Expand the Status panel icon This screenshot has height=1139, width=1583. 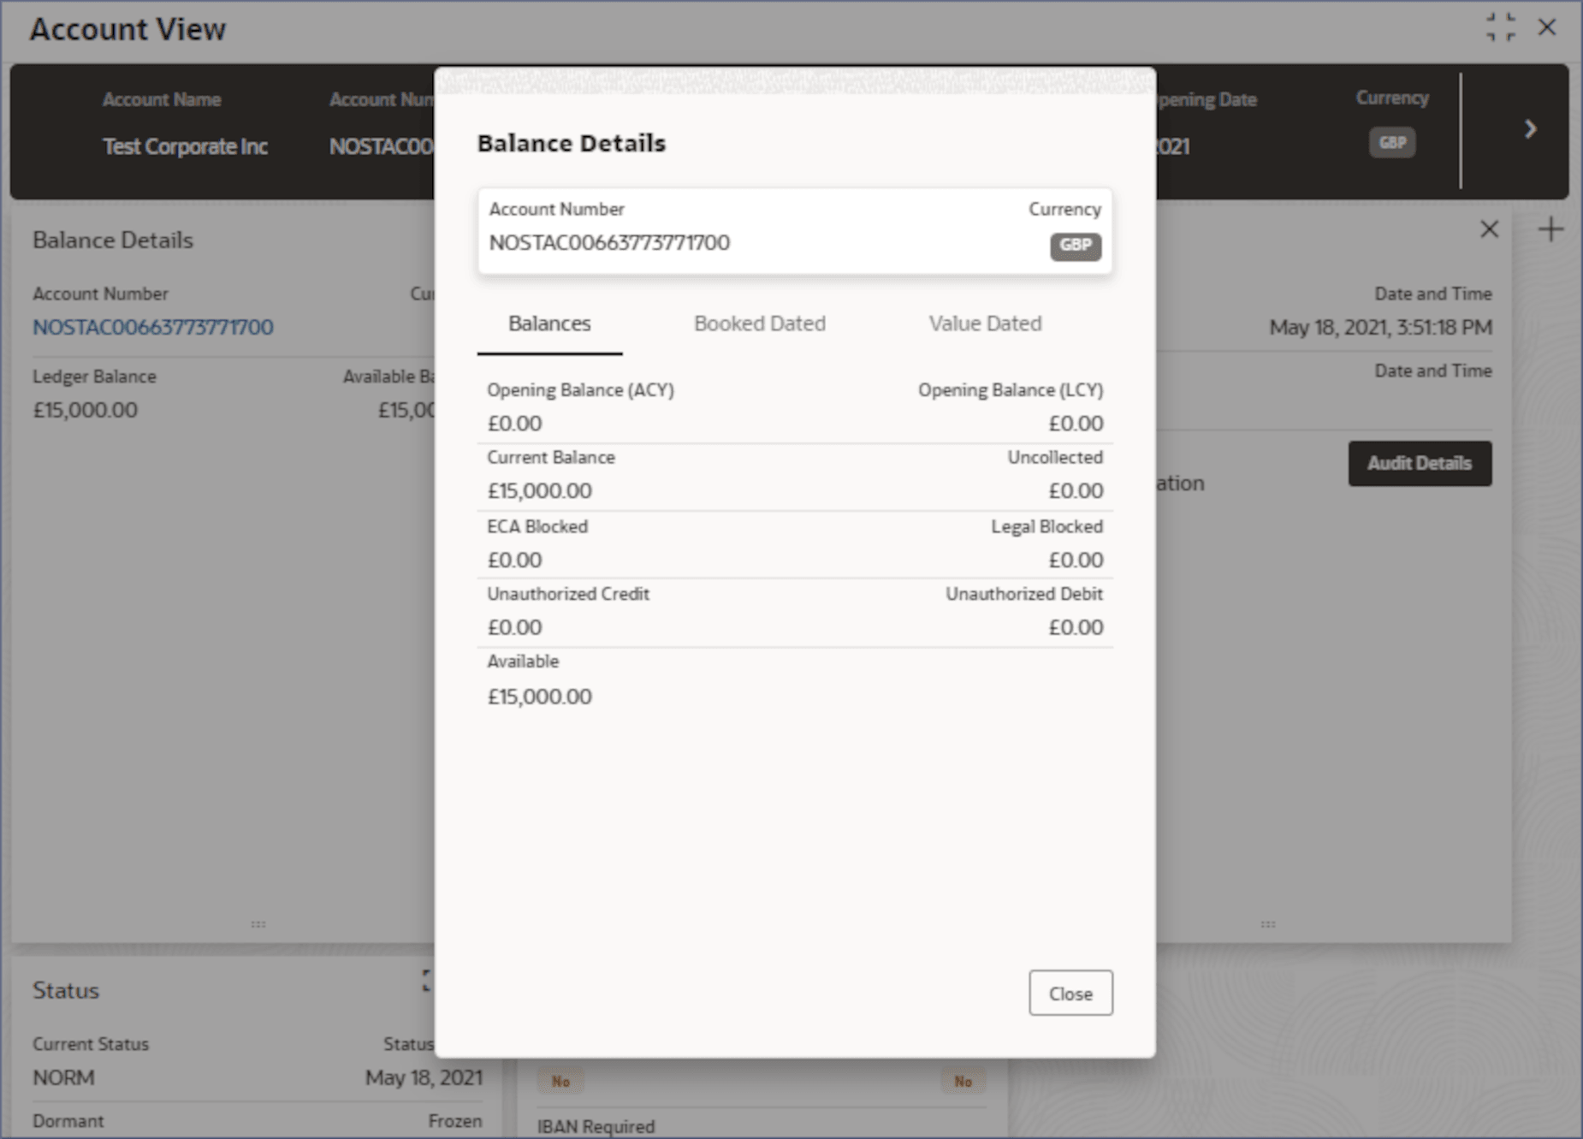[x=427, y=981]
